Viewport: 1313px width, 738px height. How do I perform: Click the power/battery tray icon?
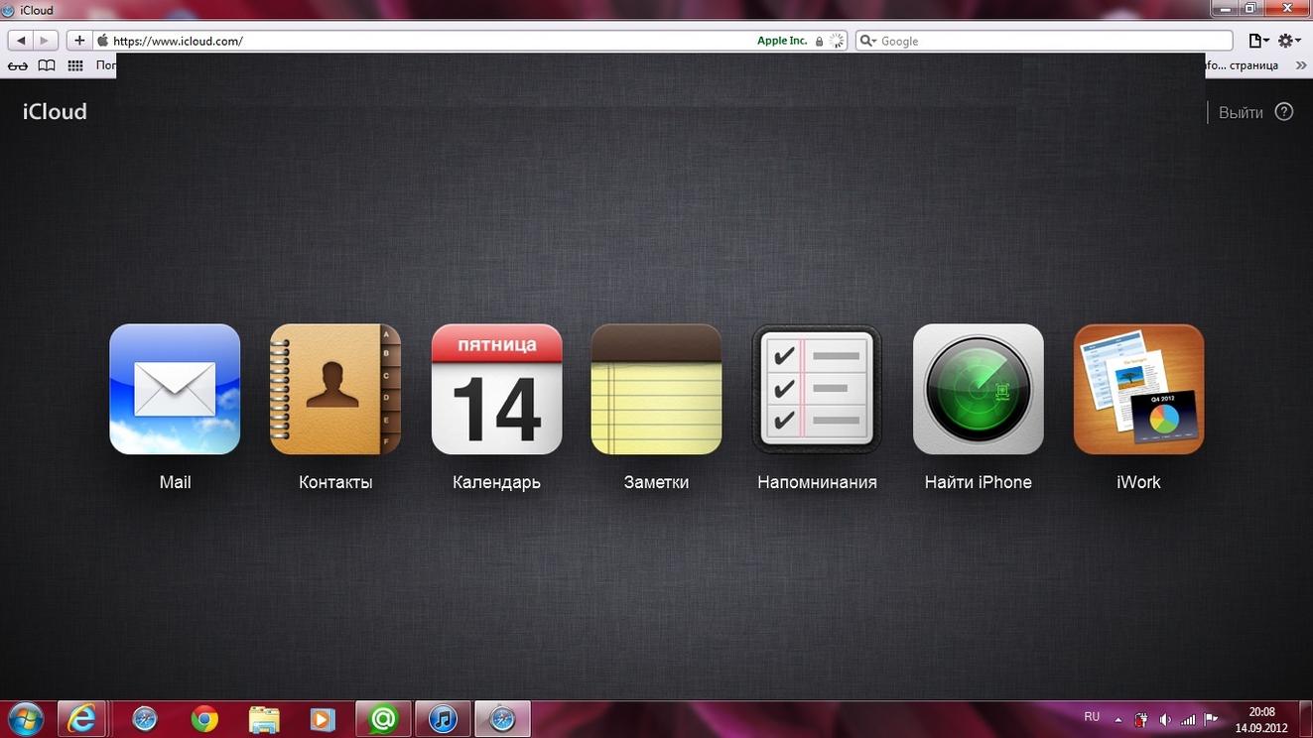[x=1141, y=719]
